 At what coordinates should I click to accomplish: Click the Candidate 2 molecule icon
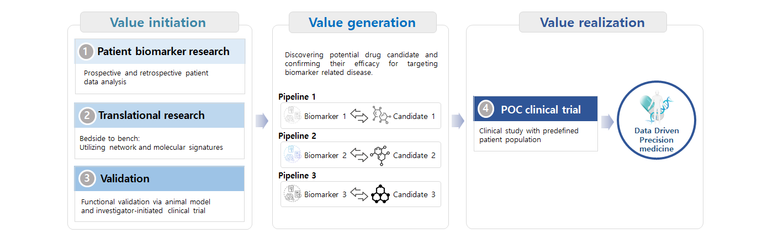381,155
